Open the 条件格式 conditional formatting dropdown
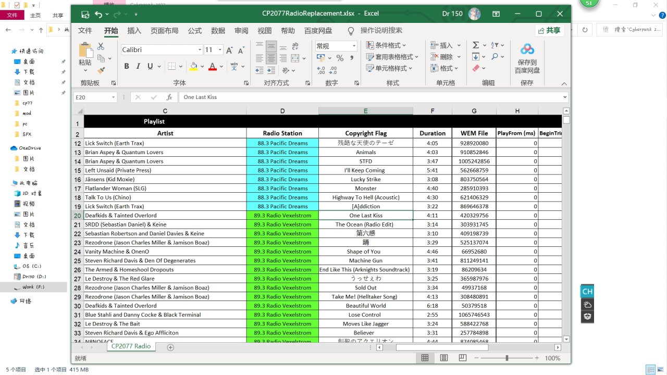Screen dimensions: 667x375 tap(386, 45)
